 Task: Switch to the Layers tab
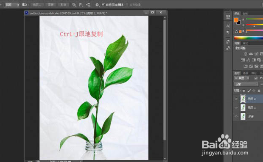point(237,73)
